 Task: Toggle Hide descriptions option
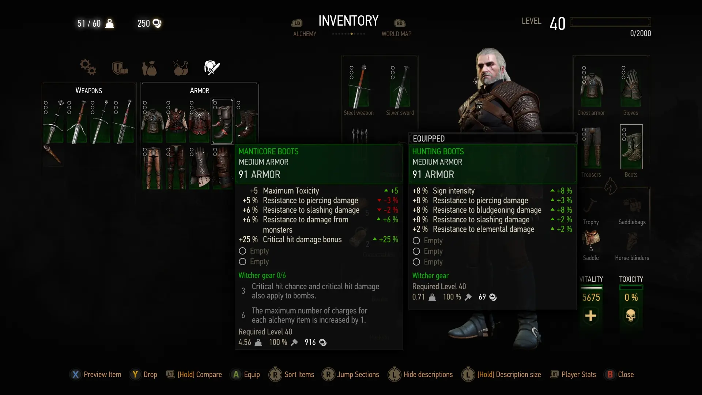pos(420,375)
